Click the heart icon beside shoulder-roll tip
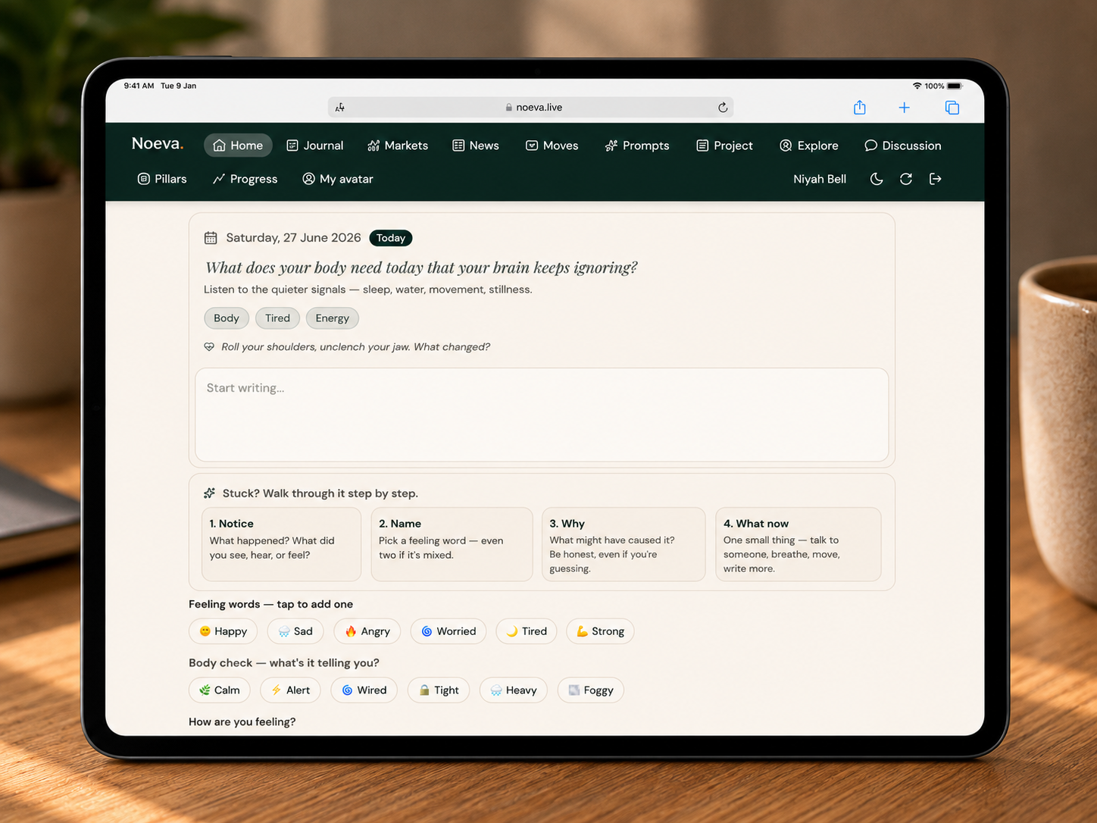 point(209,347)
